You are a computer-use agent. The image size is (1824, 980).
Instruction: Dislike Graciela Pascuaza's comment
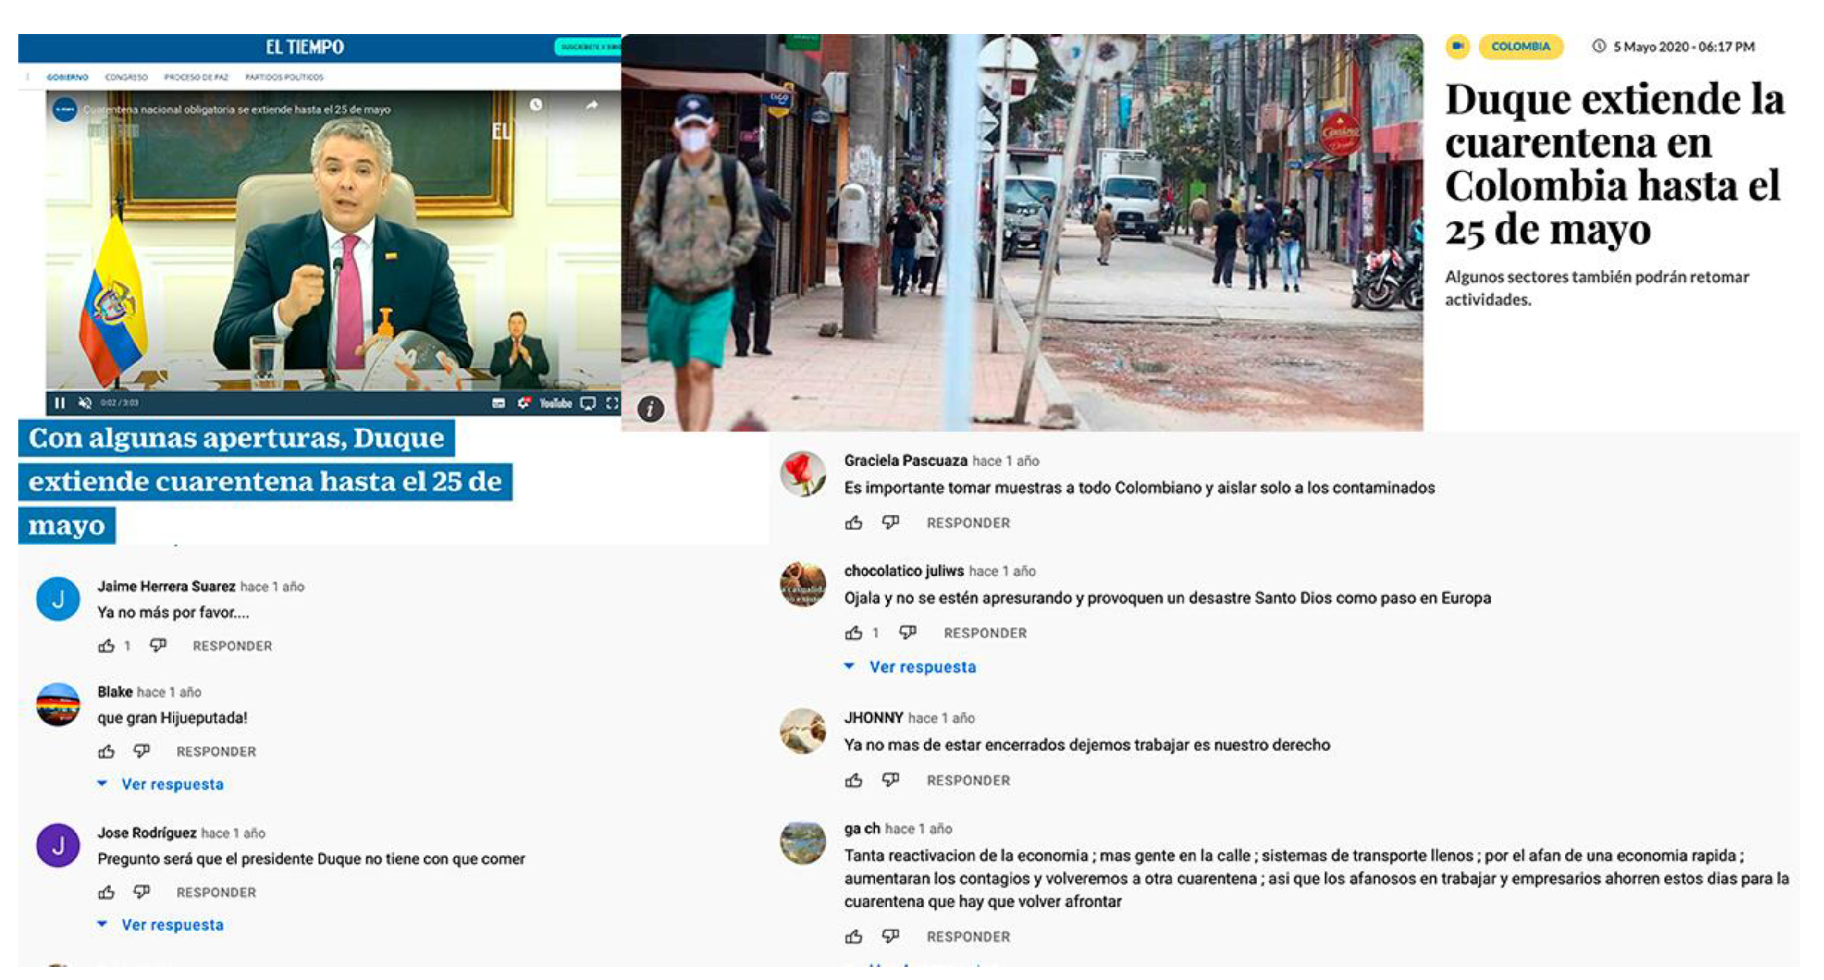890,523
